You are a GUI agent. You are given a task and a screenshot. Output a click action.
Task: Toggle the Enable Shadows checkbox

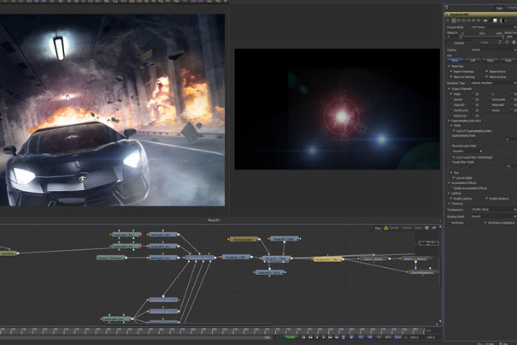(487, 199)
